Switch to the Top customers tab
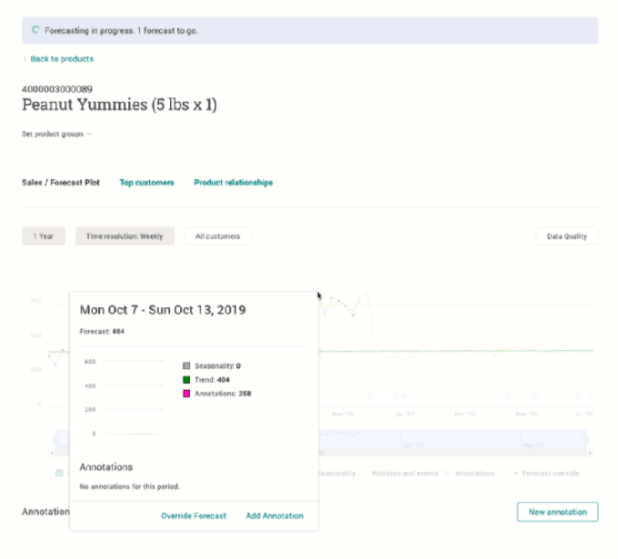 [x=146, y=183]
